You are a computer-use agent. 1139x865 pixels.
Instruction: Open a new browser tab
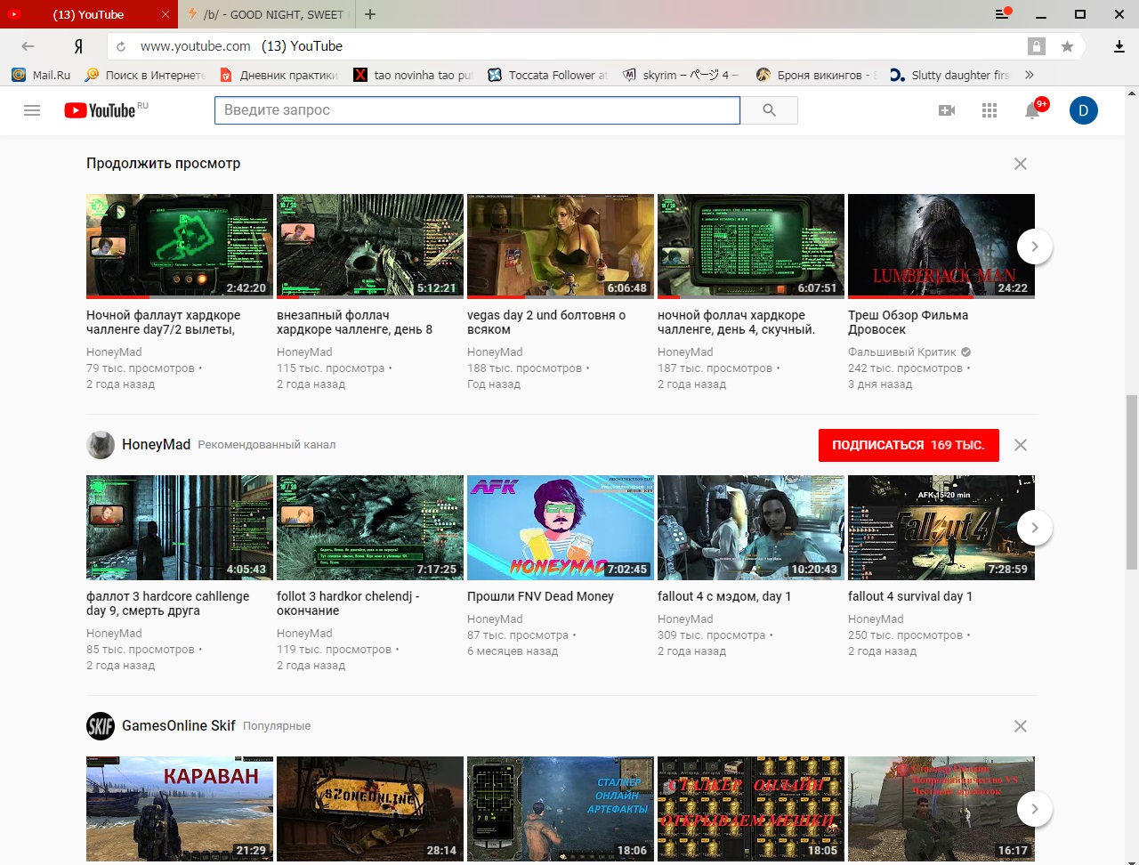pos(370,14)
